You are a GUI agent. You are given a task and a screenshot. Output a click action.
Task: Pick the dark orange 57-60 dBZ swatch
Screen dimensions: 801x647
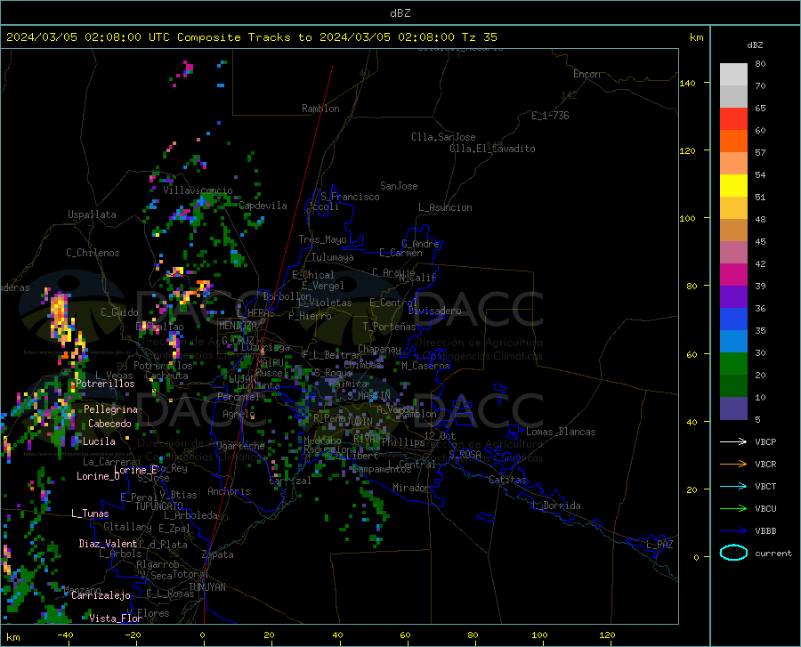(733, 142)
